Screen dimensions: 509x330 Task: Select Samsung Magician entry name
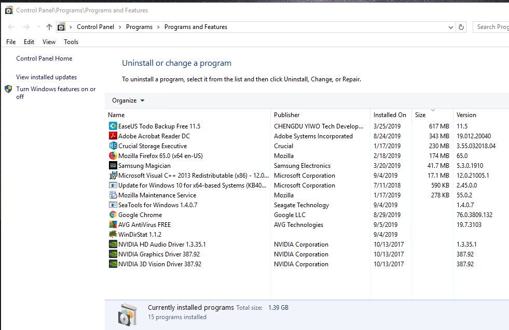click(x=144, y=166)
